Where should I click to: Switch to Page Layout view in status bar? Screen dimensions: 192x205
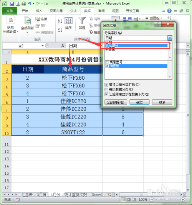pyautogui.click(x=129, y=200)
